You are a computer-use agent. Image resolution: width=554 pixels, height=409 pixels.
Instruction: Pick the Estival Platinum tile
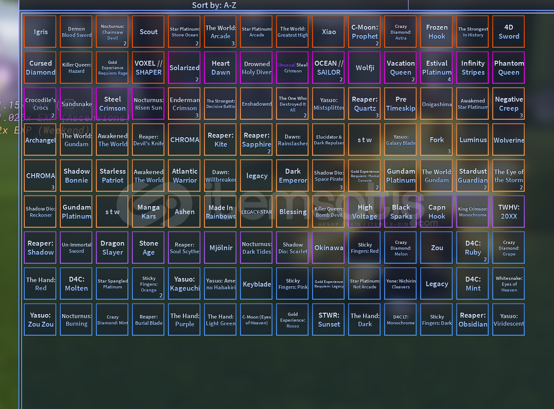click(x=437, y=68)
